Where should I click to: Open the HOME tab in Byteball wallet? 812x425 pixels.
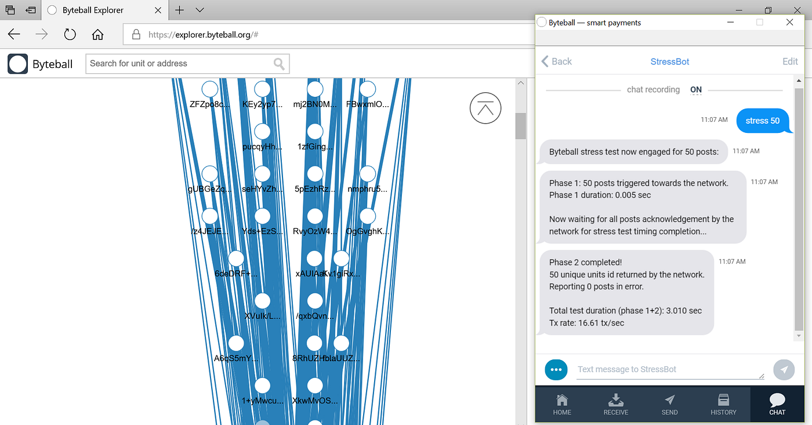click(562, 405)
